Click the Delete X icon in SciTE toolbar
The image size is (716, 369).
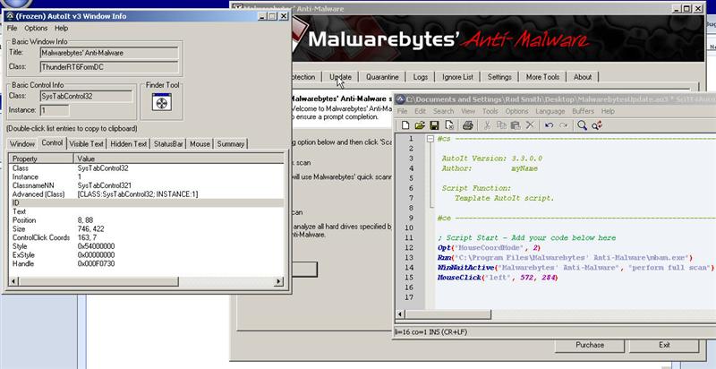tap(530, 125)
